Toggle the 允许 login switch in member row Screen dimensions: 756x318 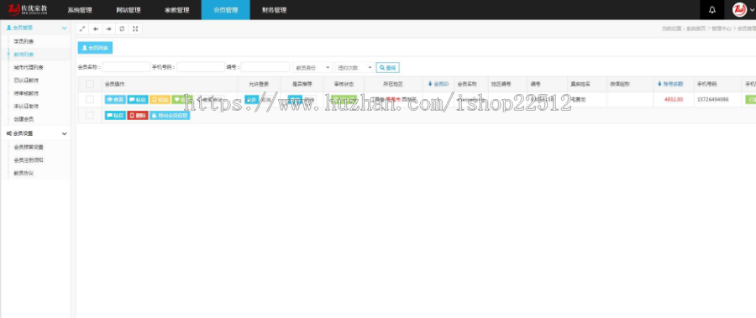point(259,100)
